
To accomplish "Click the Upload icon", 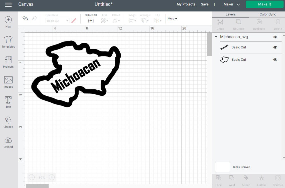I will click(x=8, y=142).
